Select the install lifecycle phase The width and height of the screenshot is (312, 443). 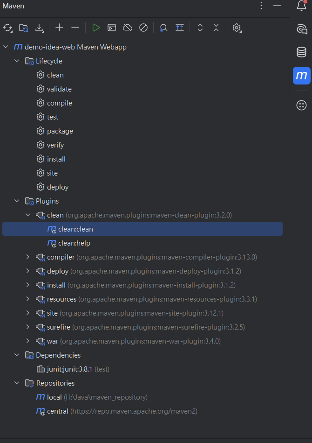pos(51,159)
